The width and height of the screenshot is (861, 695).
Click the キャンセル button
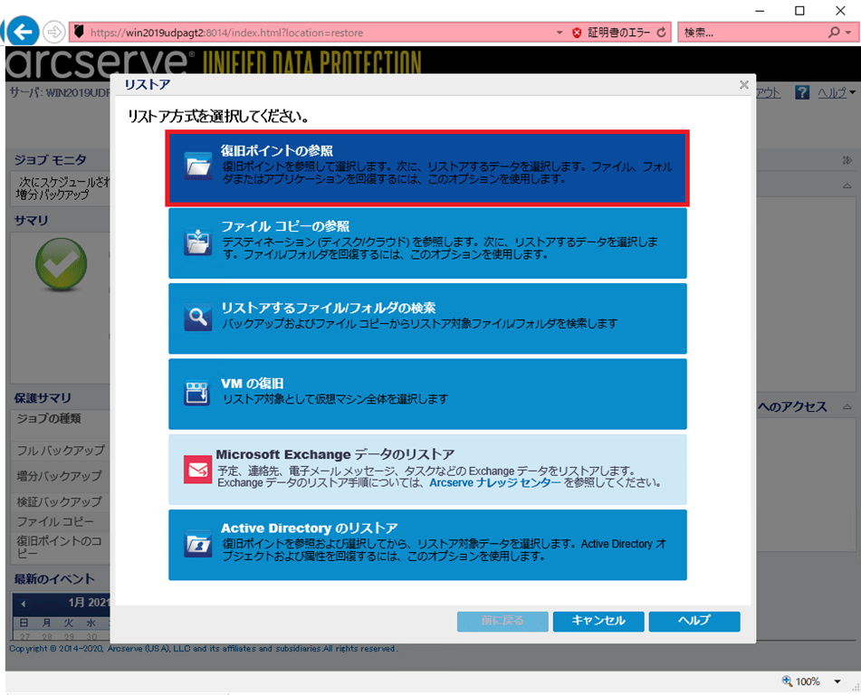point(598,621)
